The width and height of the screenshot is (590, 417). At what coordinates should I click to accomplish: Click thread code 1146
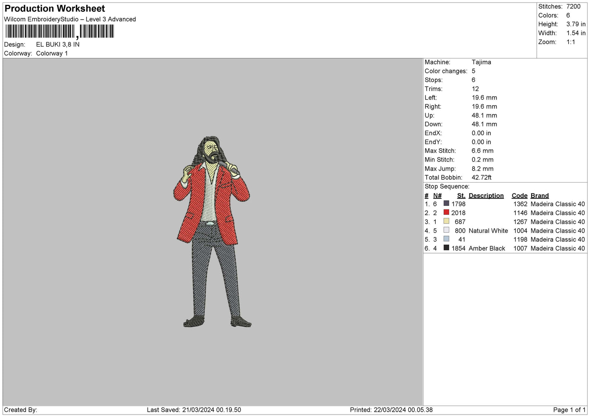[521, 213]
